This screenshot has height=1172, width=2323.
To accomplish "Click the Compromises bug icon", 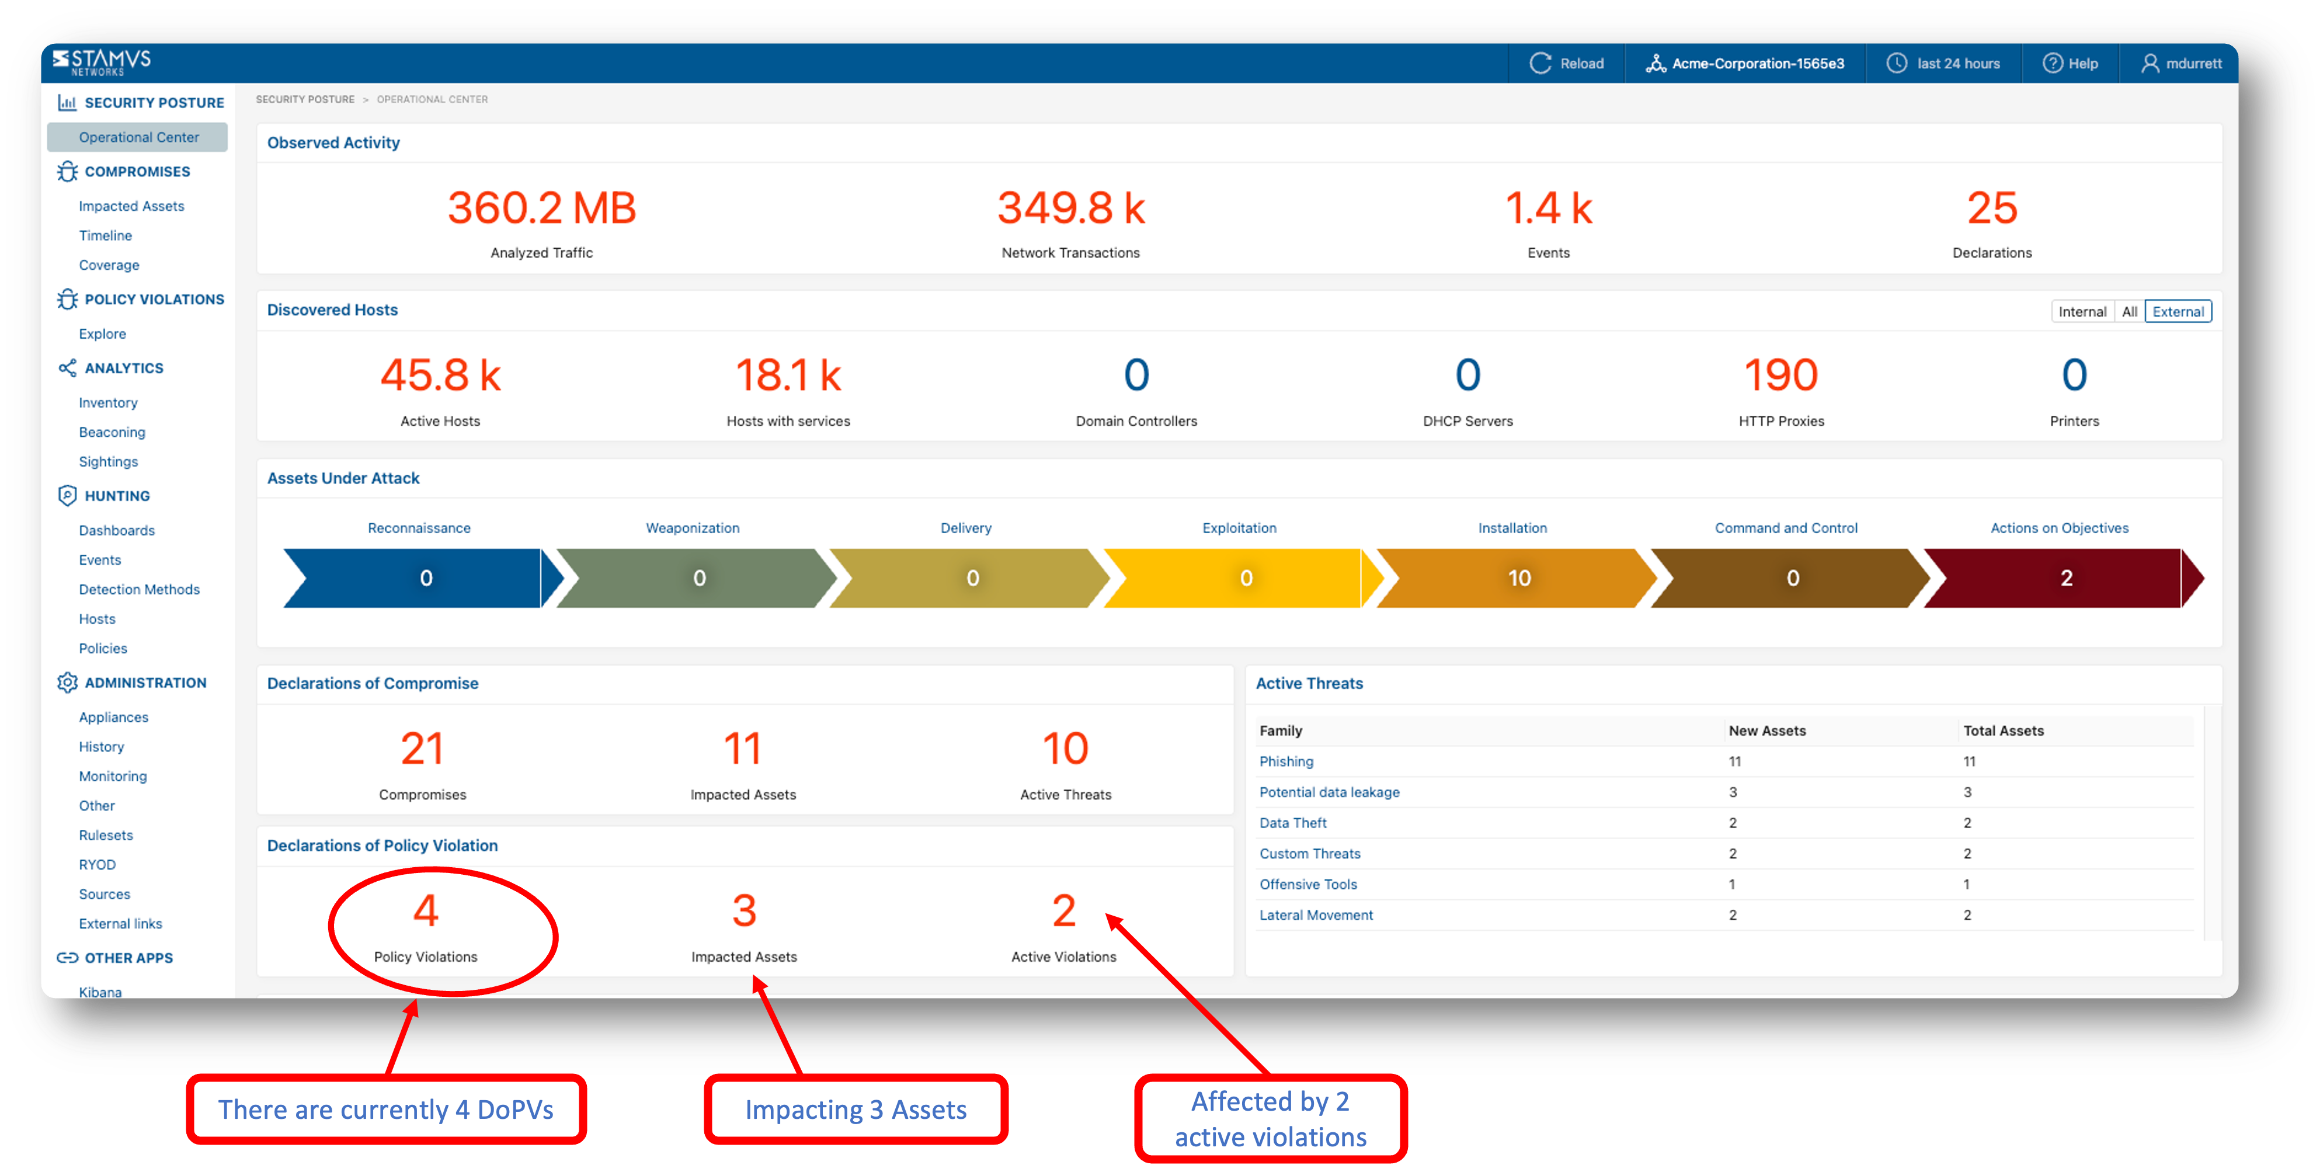I will [x=67, y=171].
